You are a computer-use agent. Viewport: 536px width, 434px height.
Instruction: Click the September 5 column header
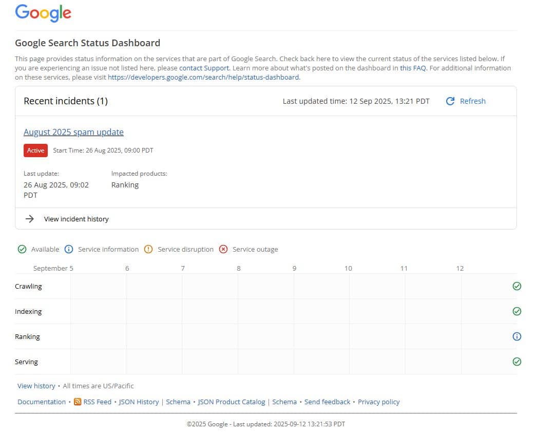point(53,269)
